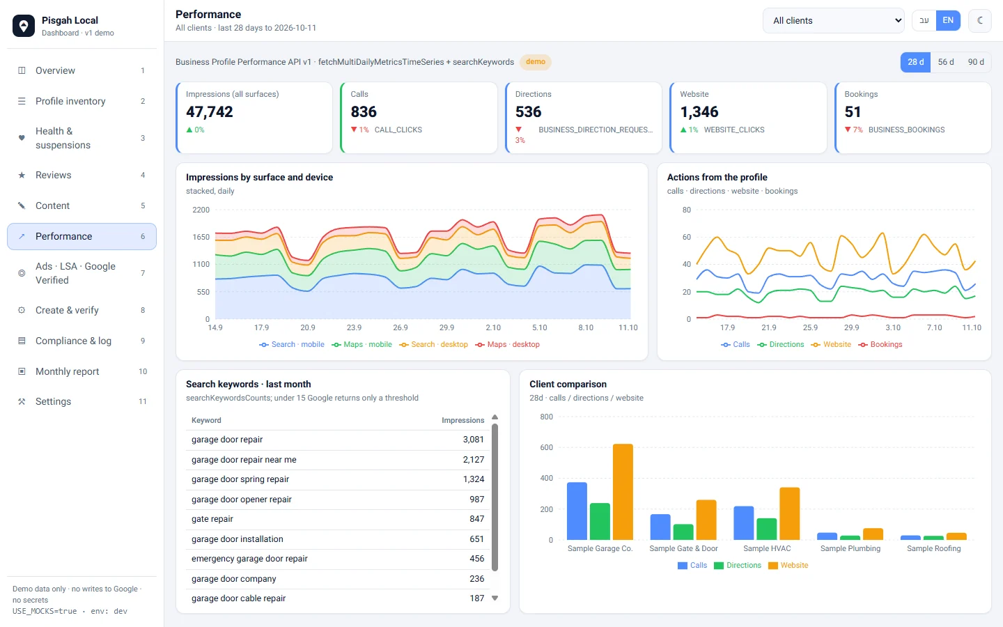Open the Monthly report page
This screenshot has height=627, width=1003.
(x=81, y=371)
